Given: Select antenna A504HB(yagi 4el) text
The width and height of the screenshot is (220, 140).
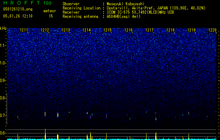Looking at the screenshot, I should point(123,16).
